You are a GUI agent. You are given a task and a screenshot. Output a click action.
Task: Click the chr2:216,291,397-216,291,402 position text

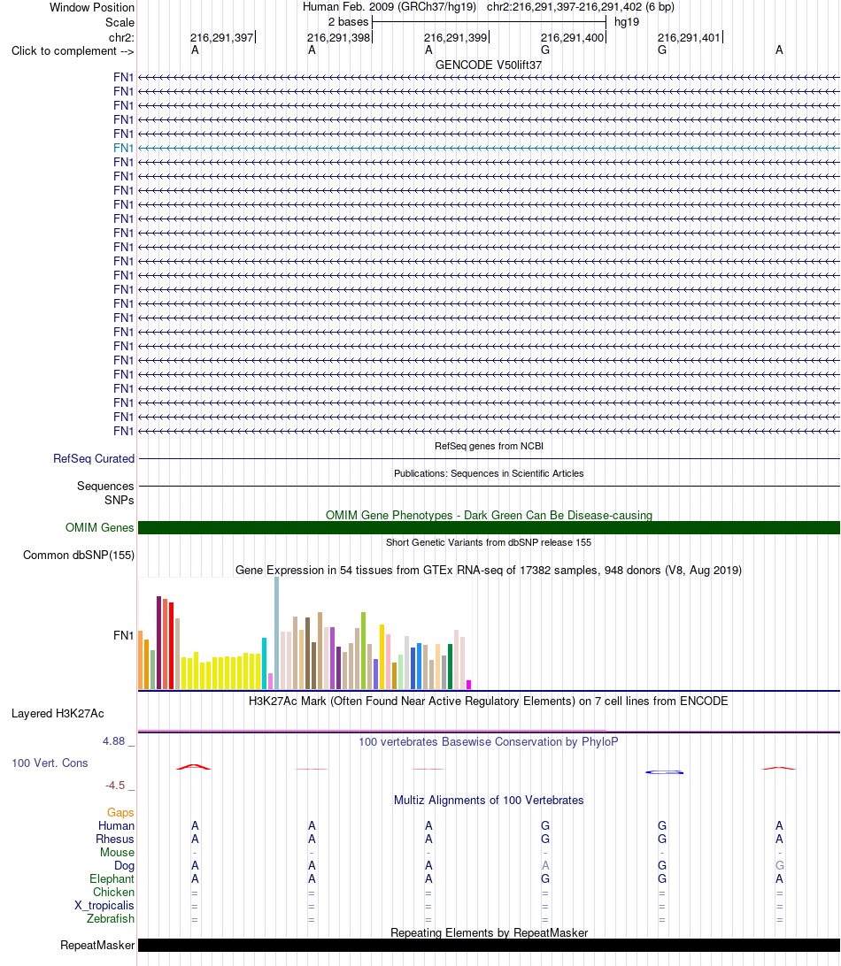coord(580,7)
